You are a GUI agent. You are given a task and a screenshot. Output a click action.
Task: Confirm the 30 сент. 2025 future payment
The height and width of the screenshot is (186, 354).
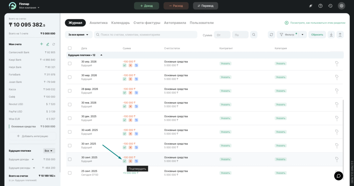(x=124, y=161)
